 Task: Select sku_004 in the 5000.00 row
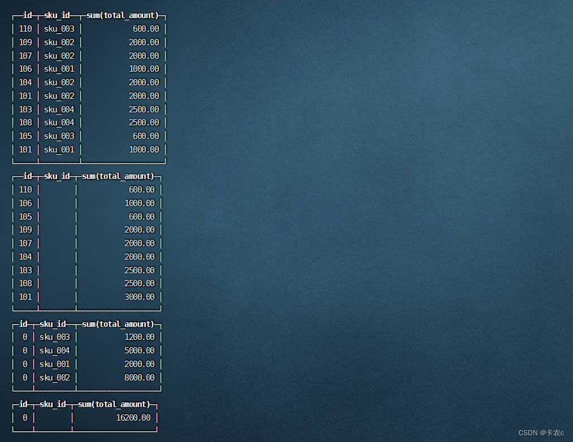click(x=55, y=351)
